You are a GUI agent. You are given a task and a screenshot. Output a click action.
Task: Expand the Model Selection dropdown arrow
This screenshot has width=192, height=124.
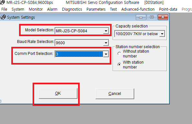(x=106, y=31)
